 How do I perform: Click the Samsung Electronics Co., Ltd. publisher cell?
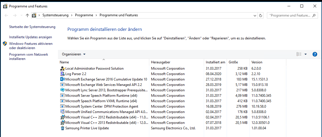click(x=173, y=128)
